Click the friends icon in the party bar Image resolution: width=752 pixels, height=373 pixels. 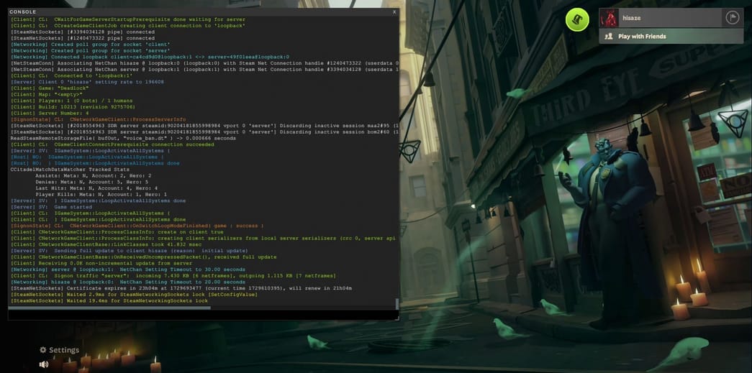(609, 36)
